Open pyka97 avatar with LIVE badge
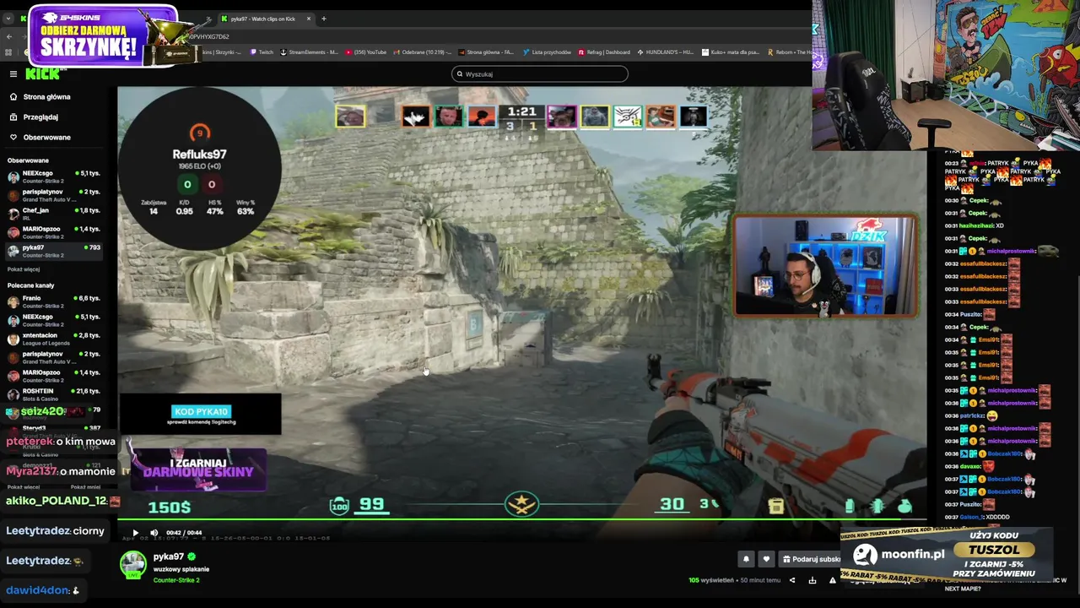1080x608 pixels. click(x=133, y=564)
